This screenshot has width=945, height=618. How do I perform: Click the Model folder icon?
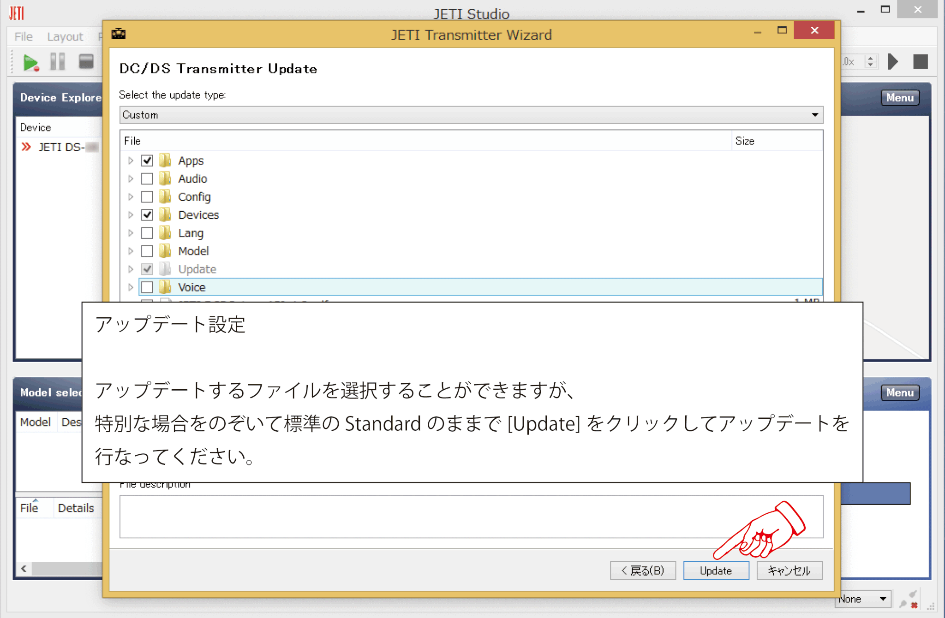(x=165, y=251)
